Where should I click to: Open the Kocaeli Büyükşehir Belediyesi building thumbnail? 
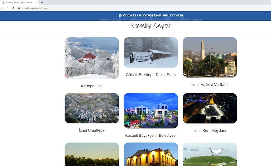pyautogui.click(x=151, y=111)
